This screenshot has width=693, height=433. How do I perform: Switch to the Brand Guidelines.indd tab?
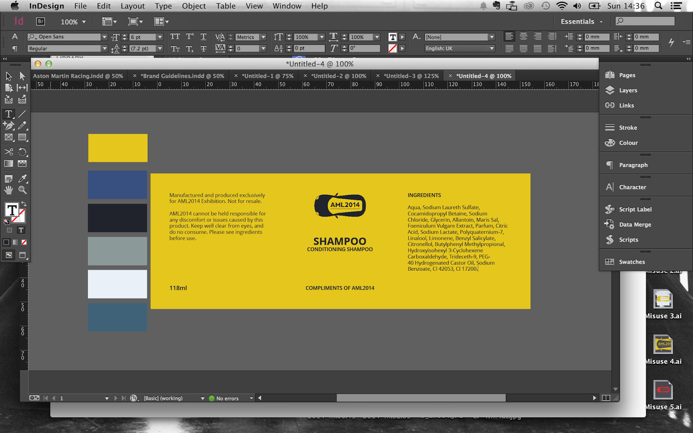click(x=182, y=76)
